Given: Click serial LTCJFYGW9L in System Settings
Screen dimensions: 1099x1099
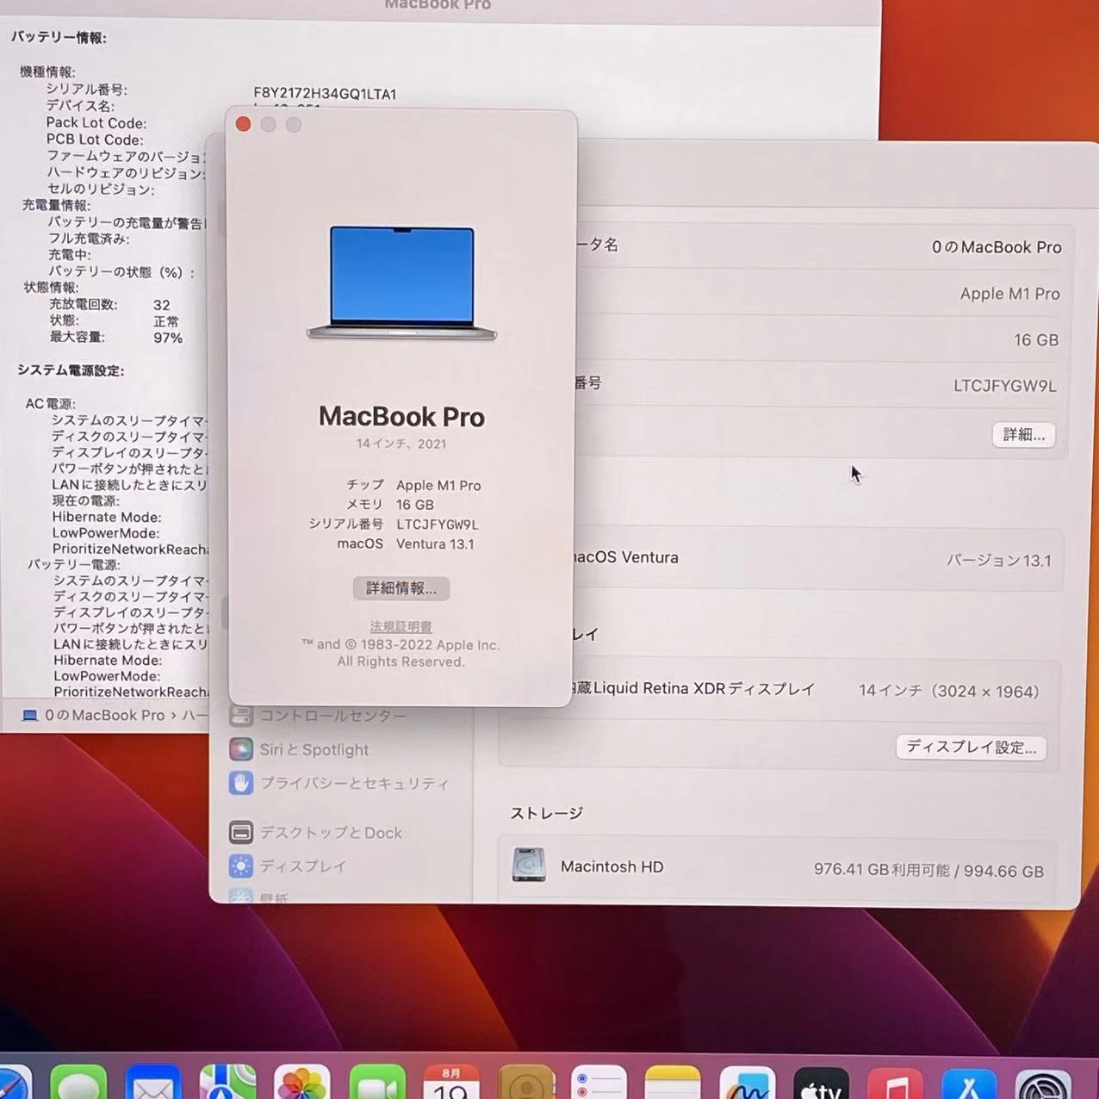Looking at the screenshot, I should pos(1005,386).
